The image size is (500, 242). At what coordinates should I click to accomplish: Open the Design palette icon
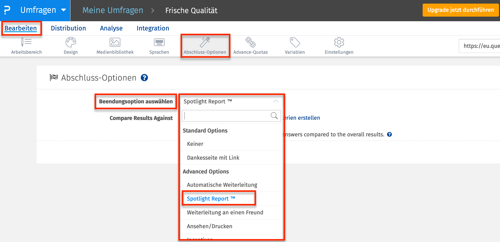tap(71, 42)
